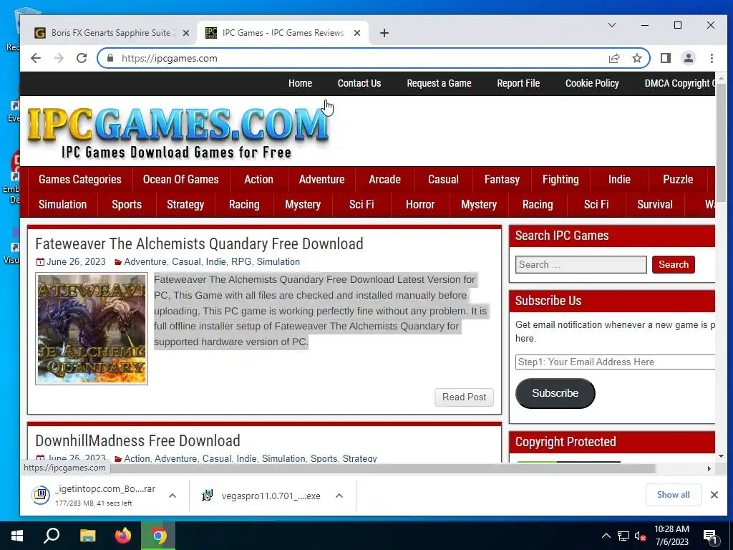The width and height of the screenshot is (733, 550).
Task: Browse the Fighting category
Action: click(x=560, y=180)
